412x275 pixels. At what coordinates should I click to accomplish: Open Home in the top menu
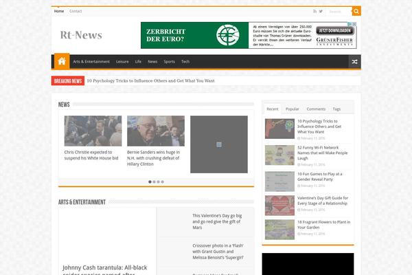(x=59, y=11)
